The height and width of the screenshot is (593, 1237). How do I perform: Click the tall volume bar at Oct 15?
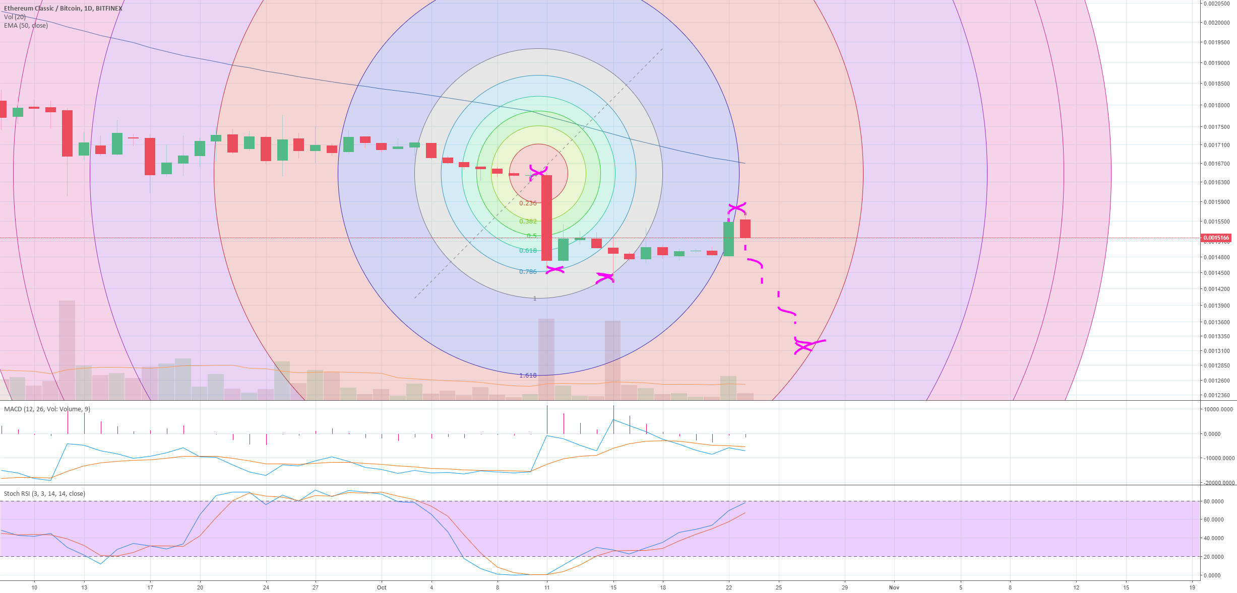click(x=612, y=360)
